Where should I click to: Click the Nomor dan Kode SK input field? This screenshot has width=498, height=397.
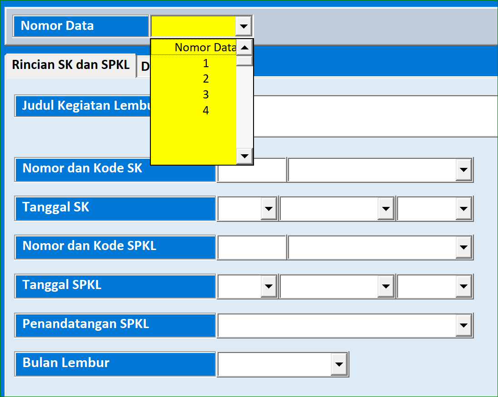click(251, 170)
